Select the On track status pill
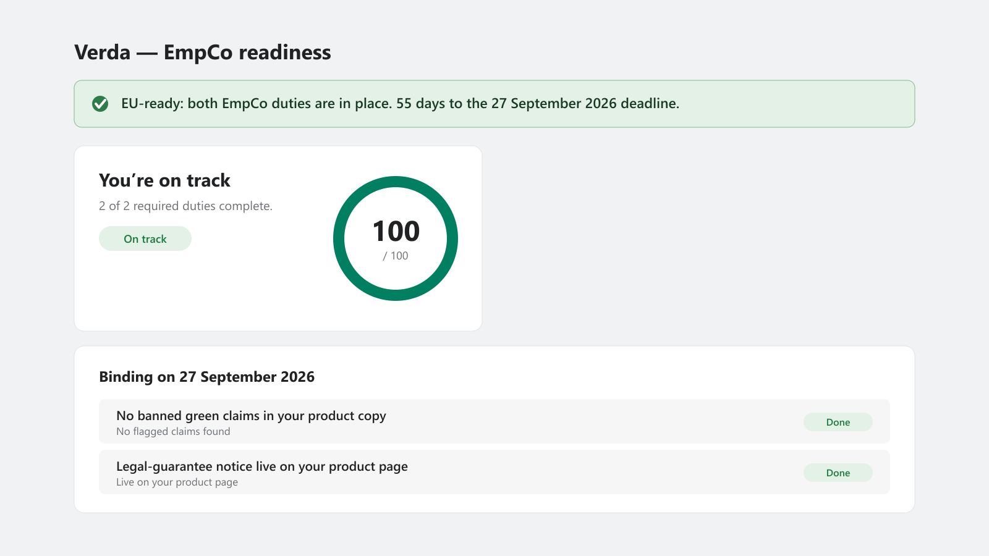The width and height of the screenshot is (989, 556). 145,238
